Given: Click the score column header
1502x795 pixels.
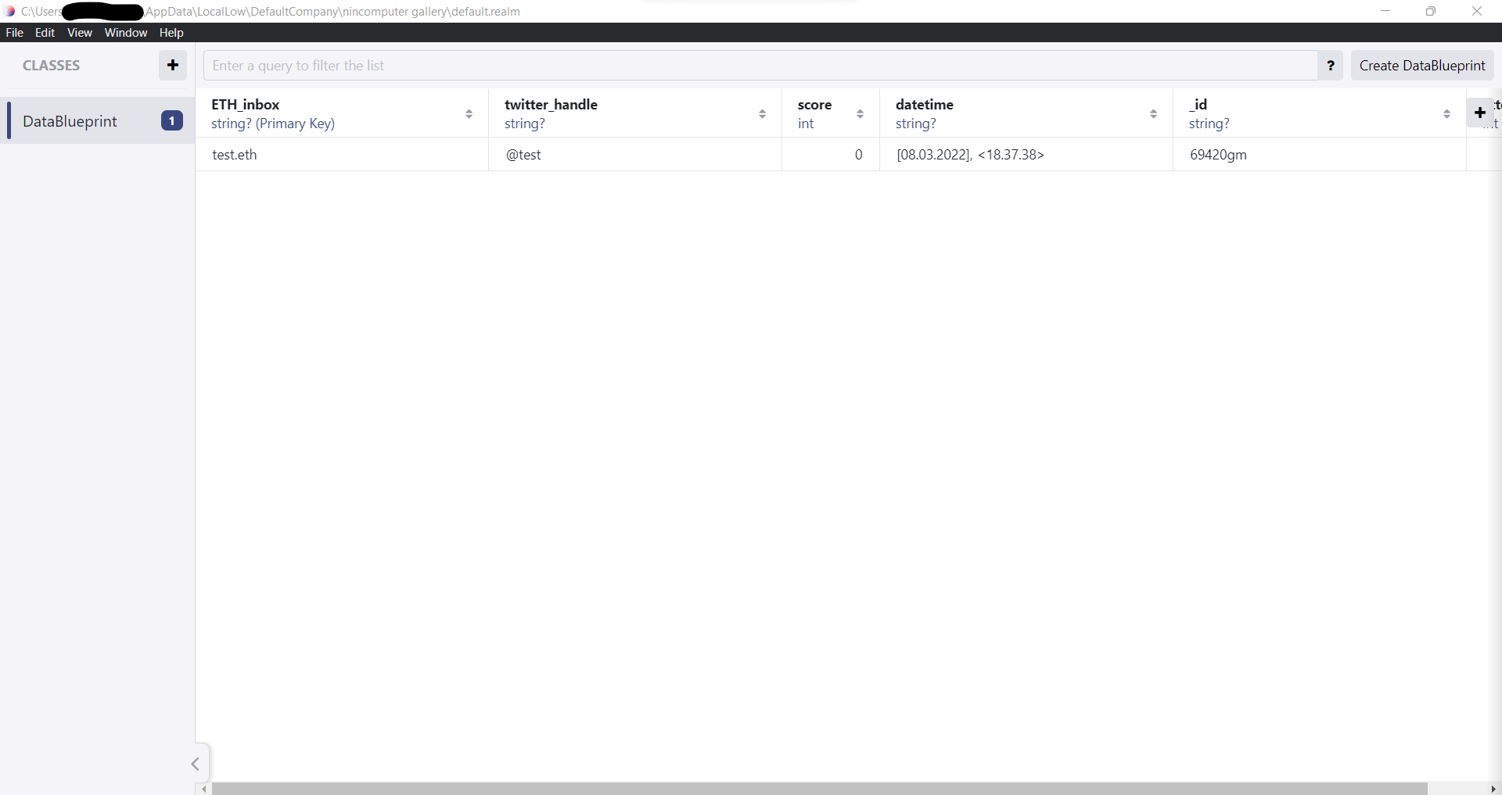Looking at the screenshot, I should click(x=831, y=114).
